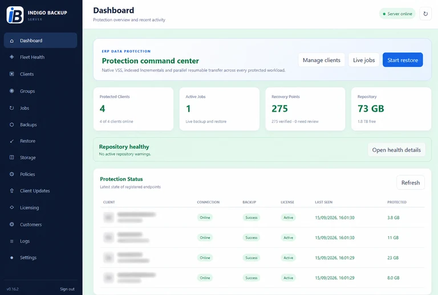Click the CLIENT column header
438x295 pixels.
109,202
